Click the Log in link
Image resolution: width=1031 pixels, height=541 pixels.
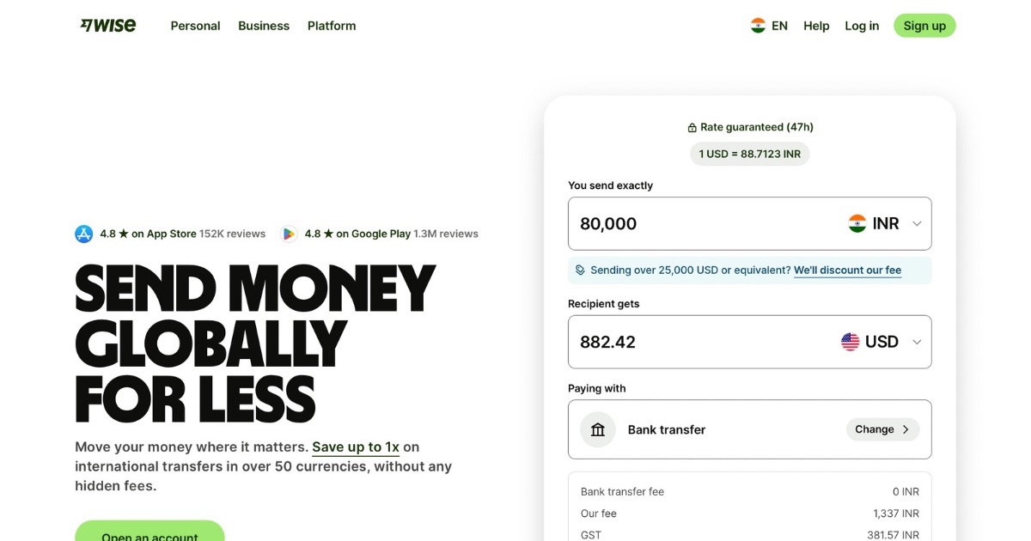tap(862, 26)
